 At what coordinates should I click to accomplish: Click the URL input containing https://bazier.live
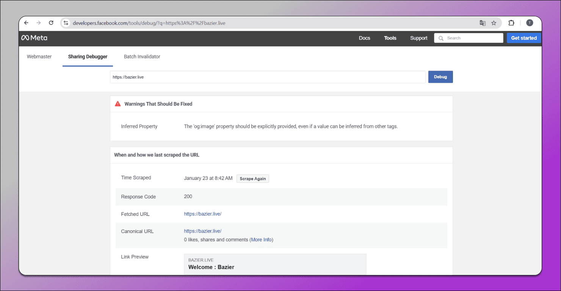tap(268, 77)
